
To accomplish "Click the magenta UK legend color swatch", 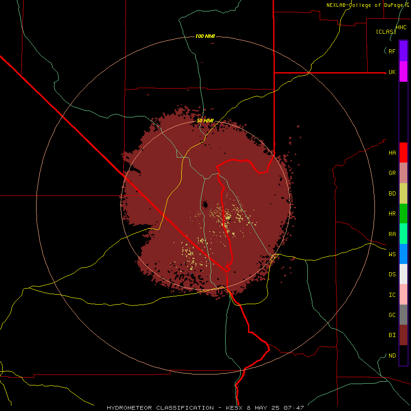I will tap(403, 72).
